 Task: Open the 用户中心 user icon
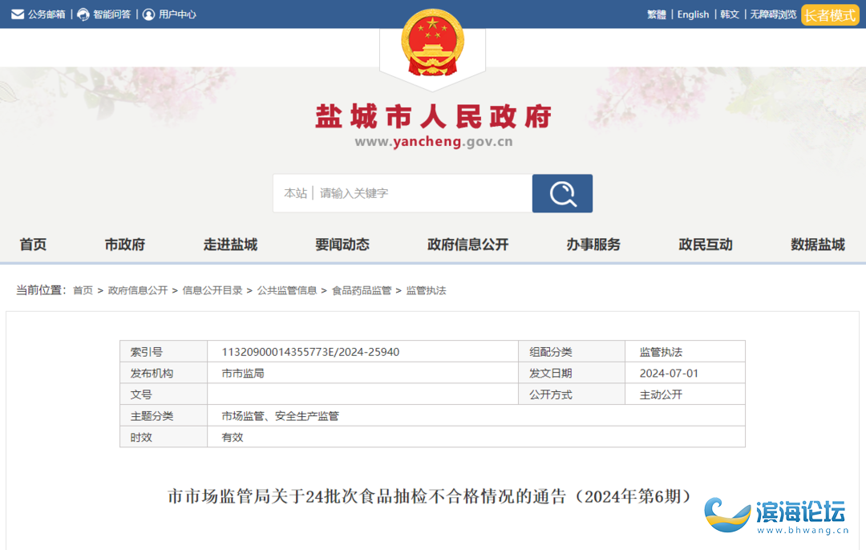point(148,14)
